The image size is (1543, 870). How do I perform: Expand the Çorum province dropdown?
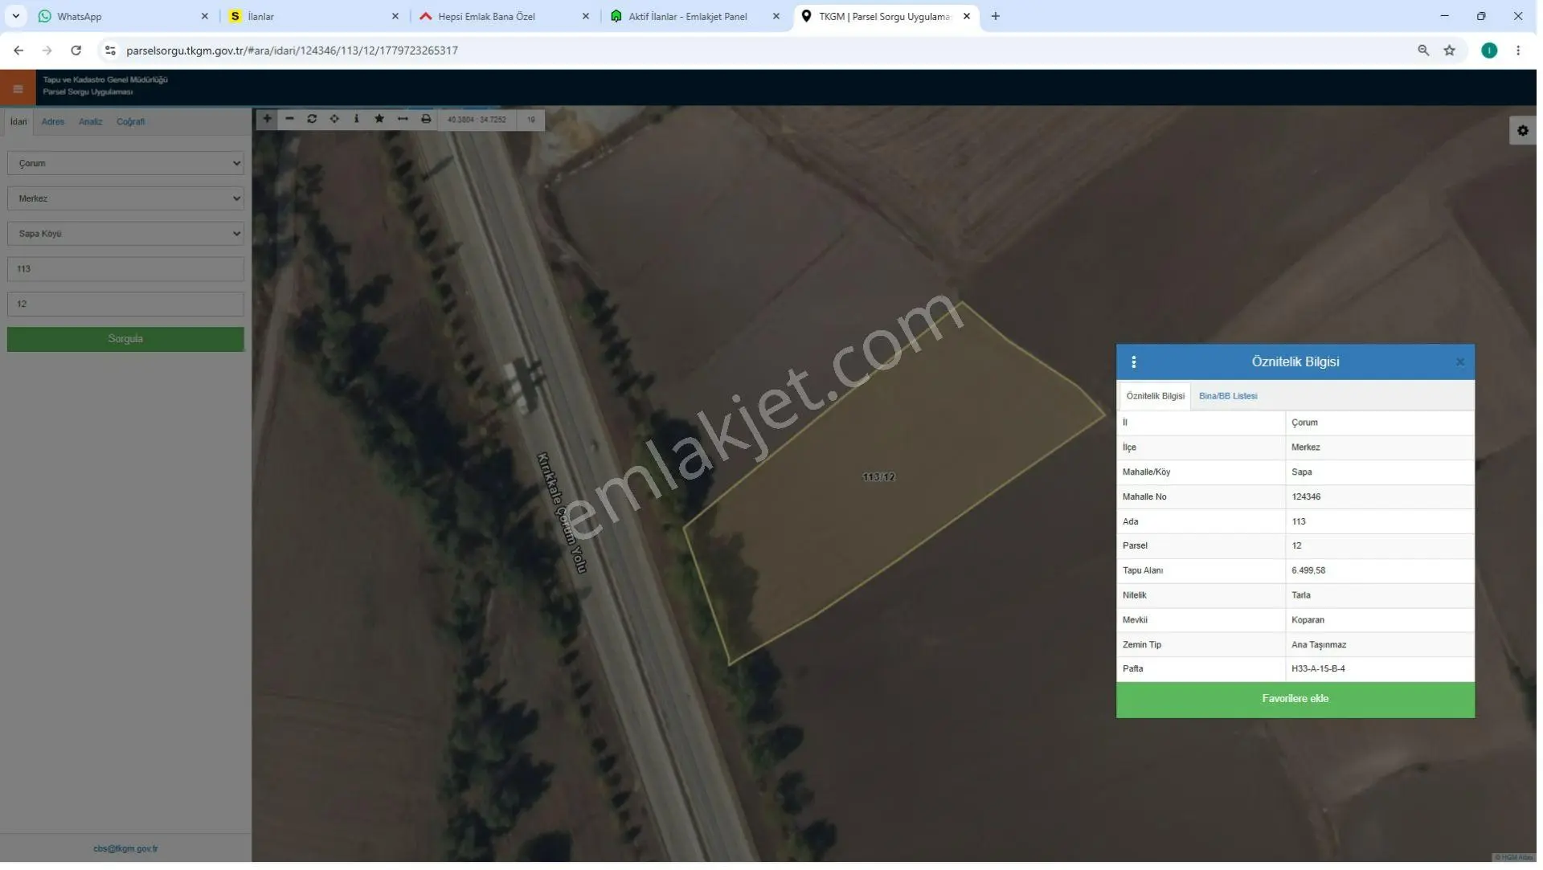tap(125, 163)
